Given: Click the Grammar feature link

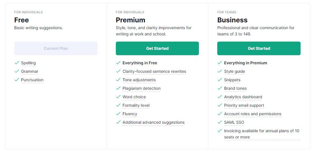Looking at the screenshot, I should tap(29, 71).
